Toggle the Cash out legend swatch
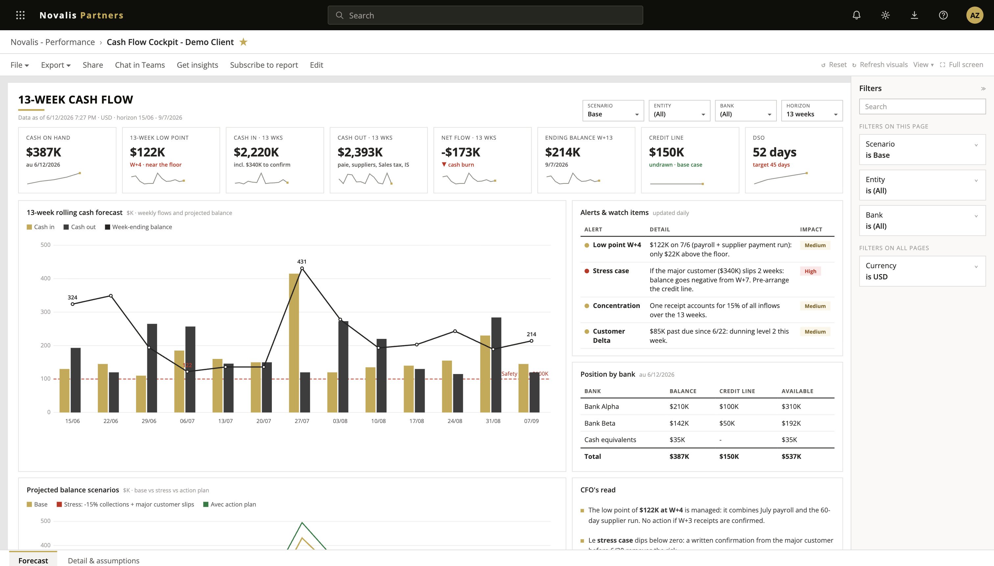This screenshot has width=994, height=566. 66,227
